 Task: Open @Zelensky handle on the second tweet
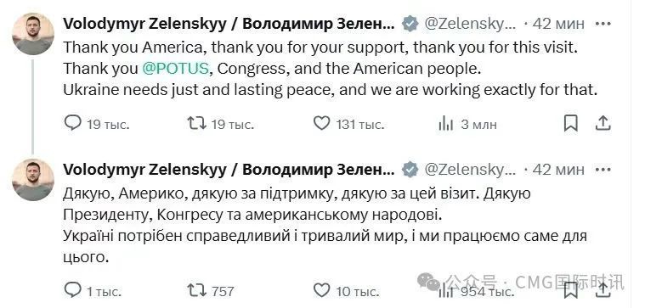[x=470, y=169]
